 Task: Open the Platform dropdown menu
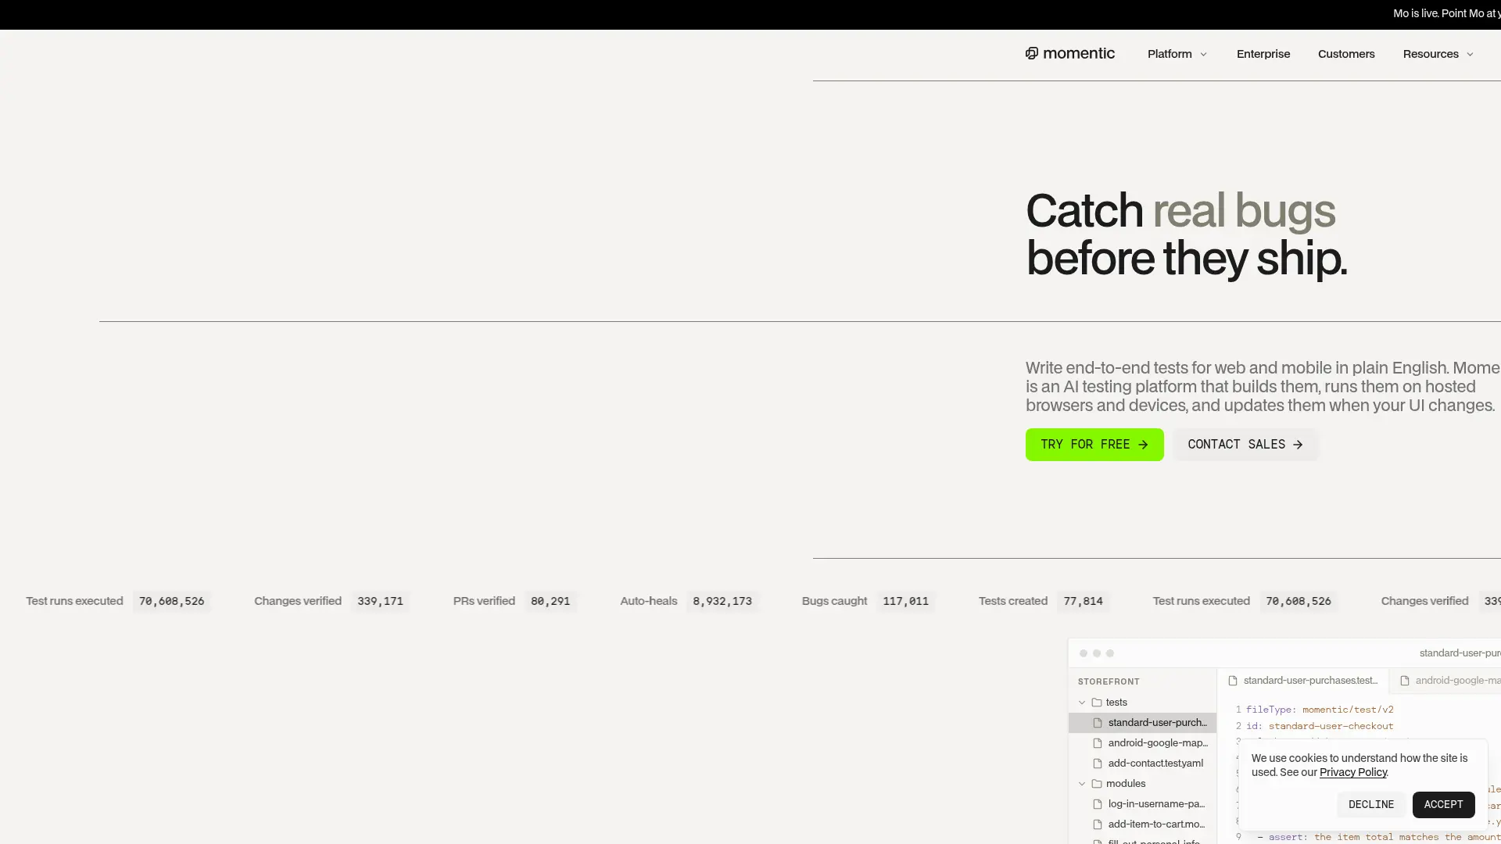click(1177, 54)
